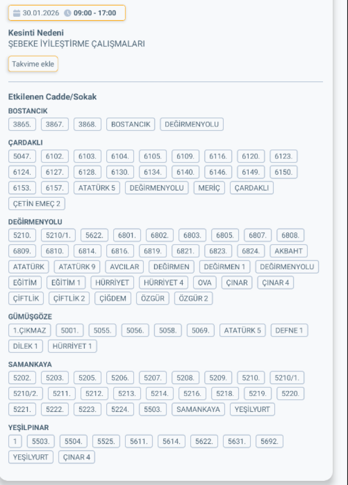Select the ÇİFTLİK 2 street tag

(69, 298)
